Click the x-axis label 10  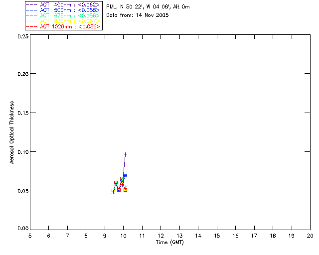(x=123, y=236)
